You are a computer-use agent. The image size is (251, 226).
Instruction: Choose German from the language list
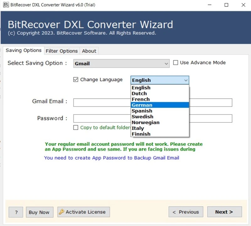[x=142, y=105]
